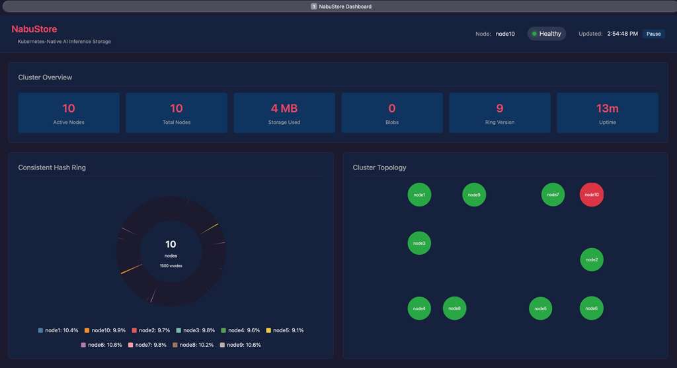Click the Total Nodes stat card
The width and height of the screenshot is (677, 368).
pos(177,113)
